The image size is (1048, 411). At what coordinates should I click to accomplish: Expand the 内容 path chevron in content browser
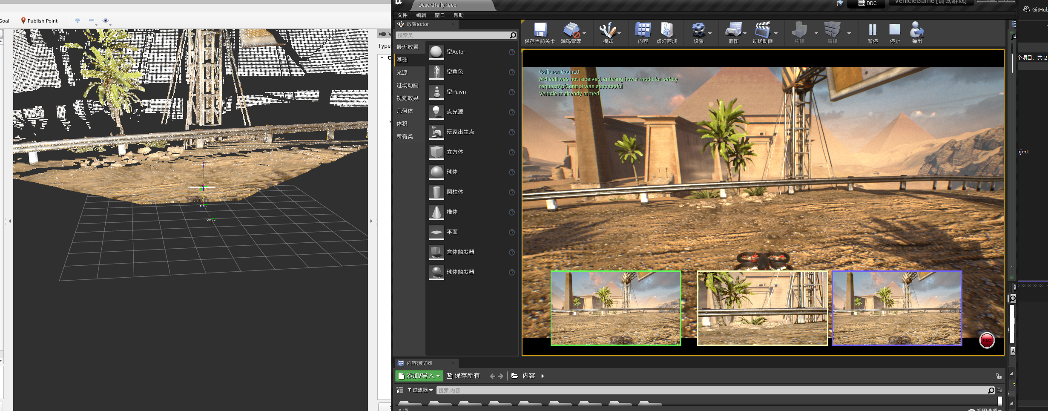coord(543,376)
